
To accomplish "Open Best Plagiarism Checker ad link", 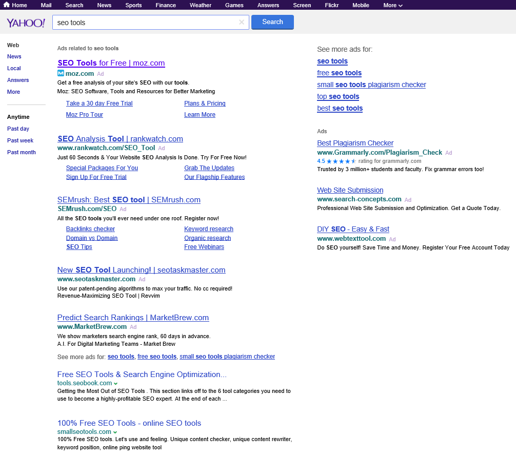I will click(x=355, y=143).
